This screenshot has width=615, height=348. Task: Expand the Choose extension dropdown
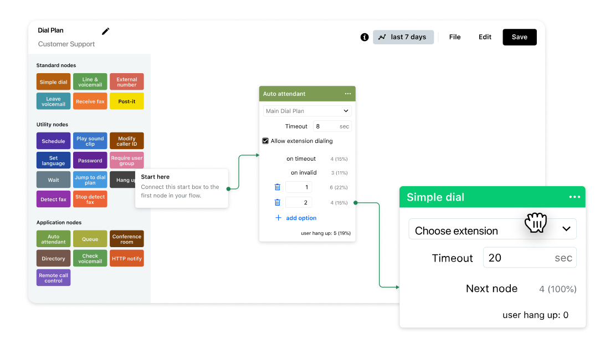point(566,229)
